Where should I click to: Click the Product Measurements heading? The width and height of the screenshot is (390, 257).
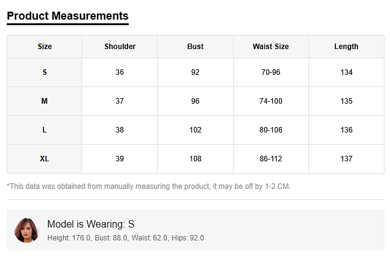(x=67, y=16)
